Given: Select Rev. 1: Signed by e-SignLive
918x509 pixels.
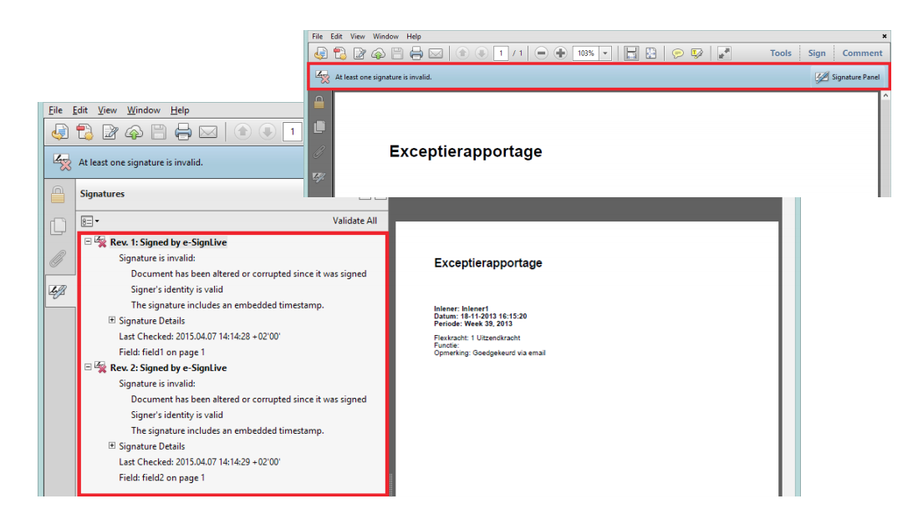Looking at the screenshot, I should tap(168, 242).
